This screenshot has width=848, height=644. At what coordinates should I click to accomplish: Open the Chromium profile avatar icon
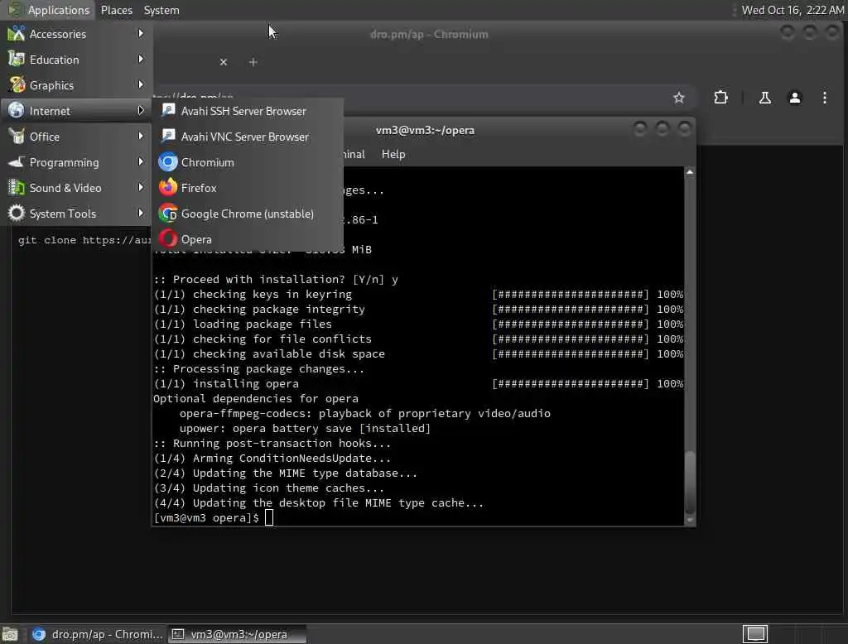[x=794, y=98]
